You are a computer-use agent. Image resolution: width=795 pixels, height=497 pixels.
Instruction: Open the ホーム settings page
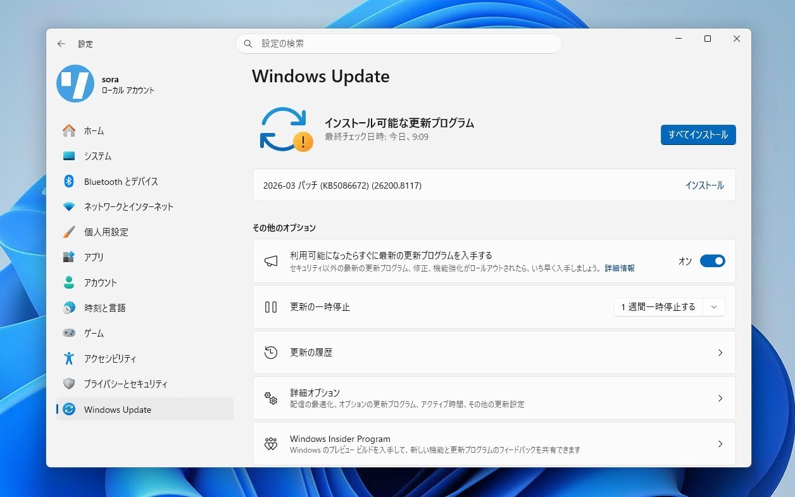click(x=145, y=130)
